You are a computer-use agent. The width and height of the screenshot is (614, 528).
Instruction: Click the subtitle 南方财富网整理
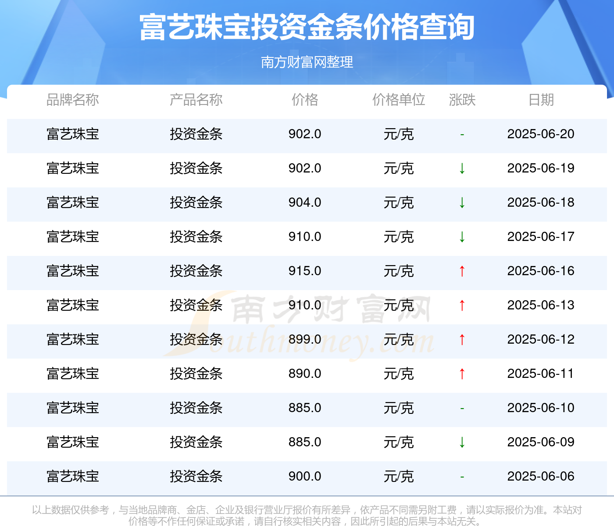tap(307, 62)
